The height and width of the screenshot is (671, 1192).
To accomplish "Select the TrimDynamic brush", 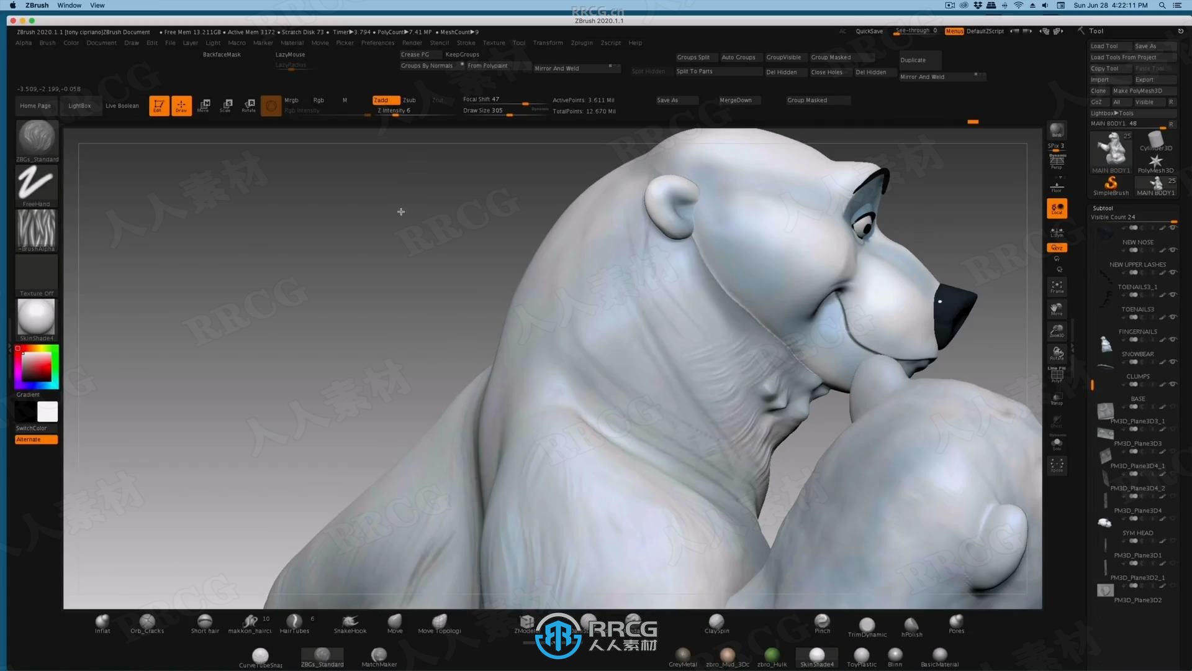I will coord(867,627).
